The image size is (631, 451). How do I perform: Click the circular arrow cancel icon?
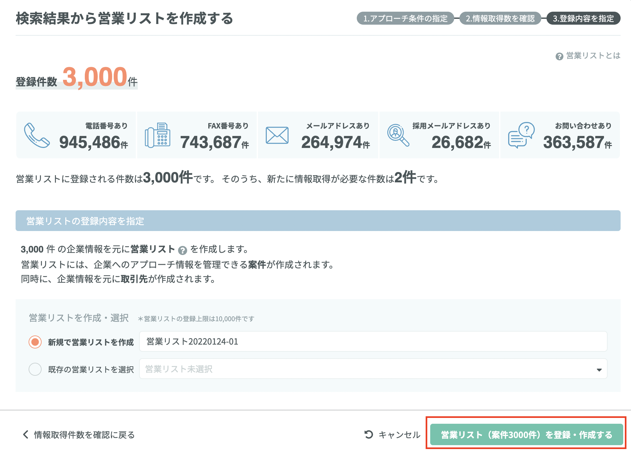coord(369,434)
